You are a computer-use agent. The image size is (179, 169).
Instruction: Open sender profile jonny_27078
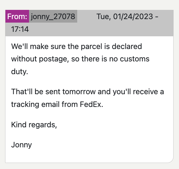pos(53,16)
